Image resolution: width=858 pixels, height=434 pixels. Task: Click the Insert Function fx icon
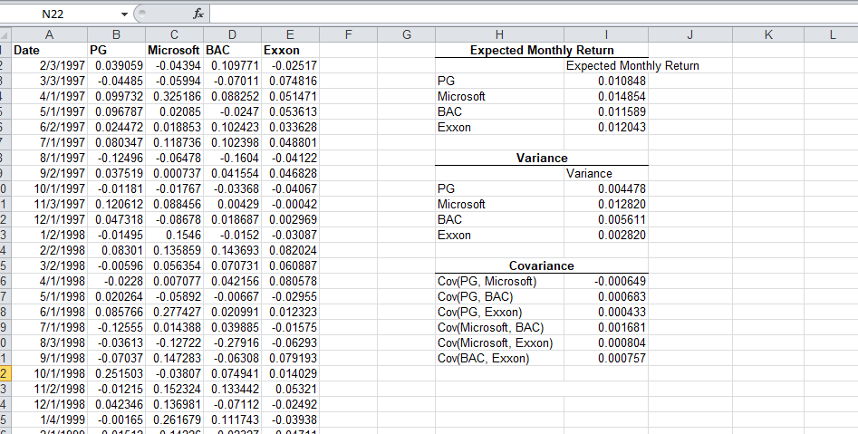(198, 14)
